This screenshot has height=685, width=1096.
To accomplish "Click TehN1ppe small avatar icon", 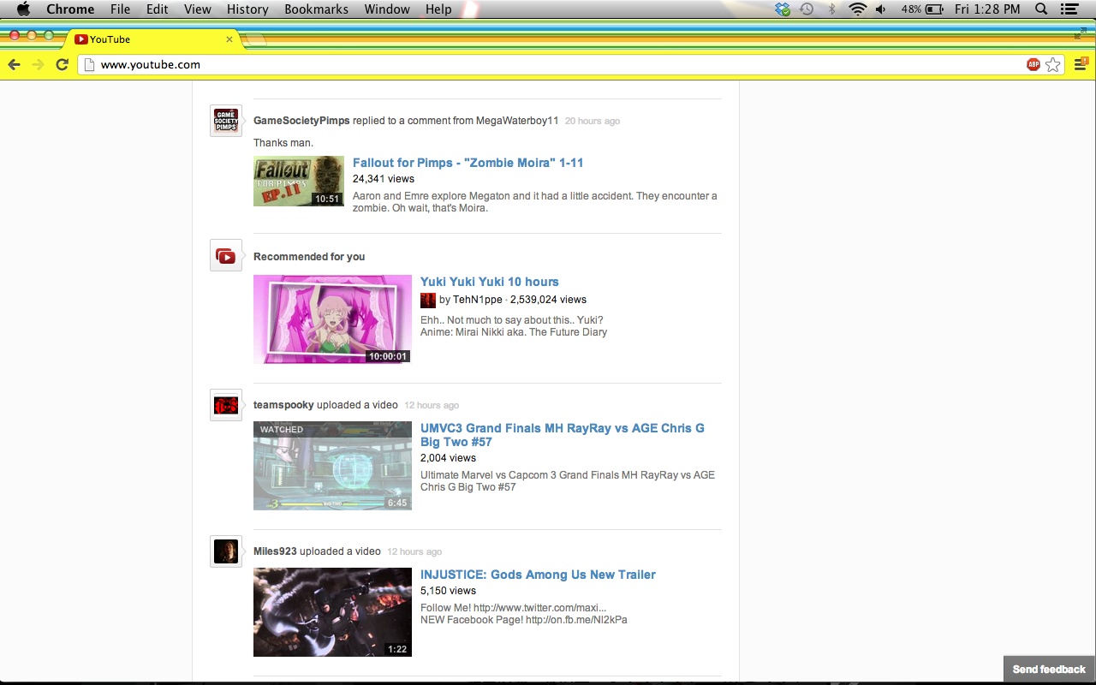I will point(428,300).
